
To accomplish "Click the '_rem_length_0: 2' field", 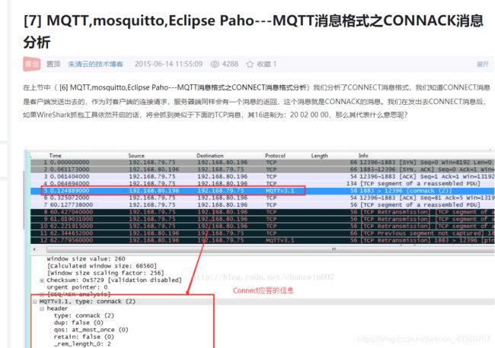I will coord(82,344).
